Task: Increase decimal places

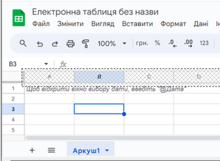Action: coord(188,44)
